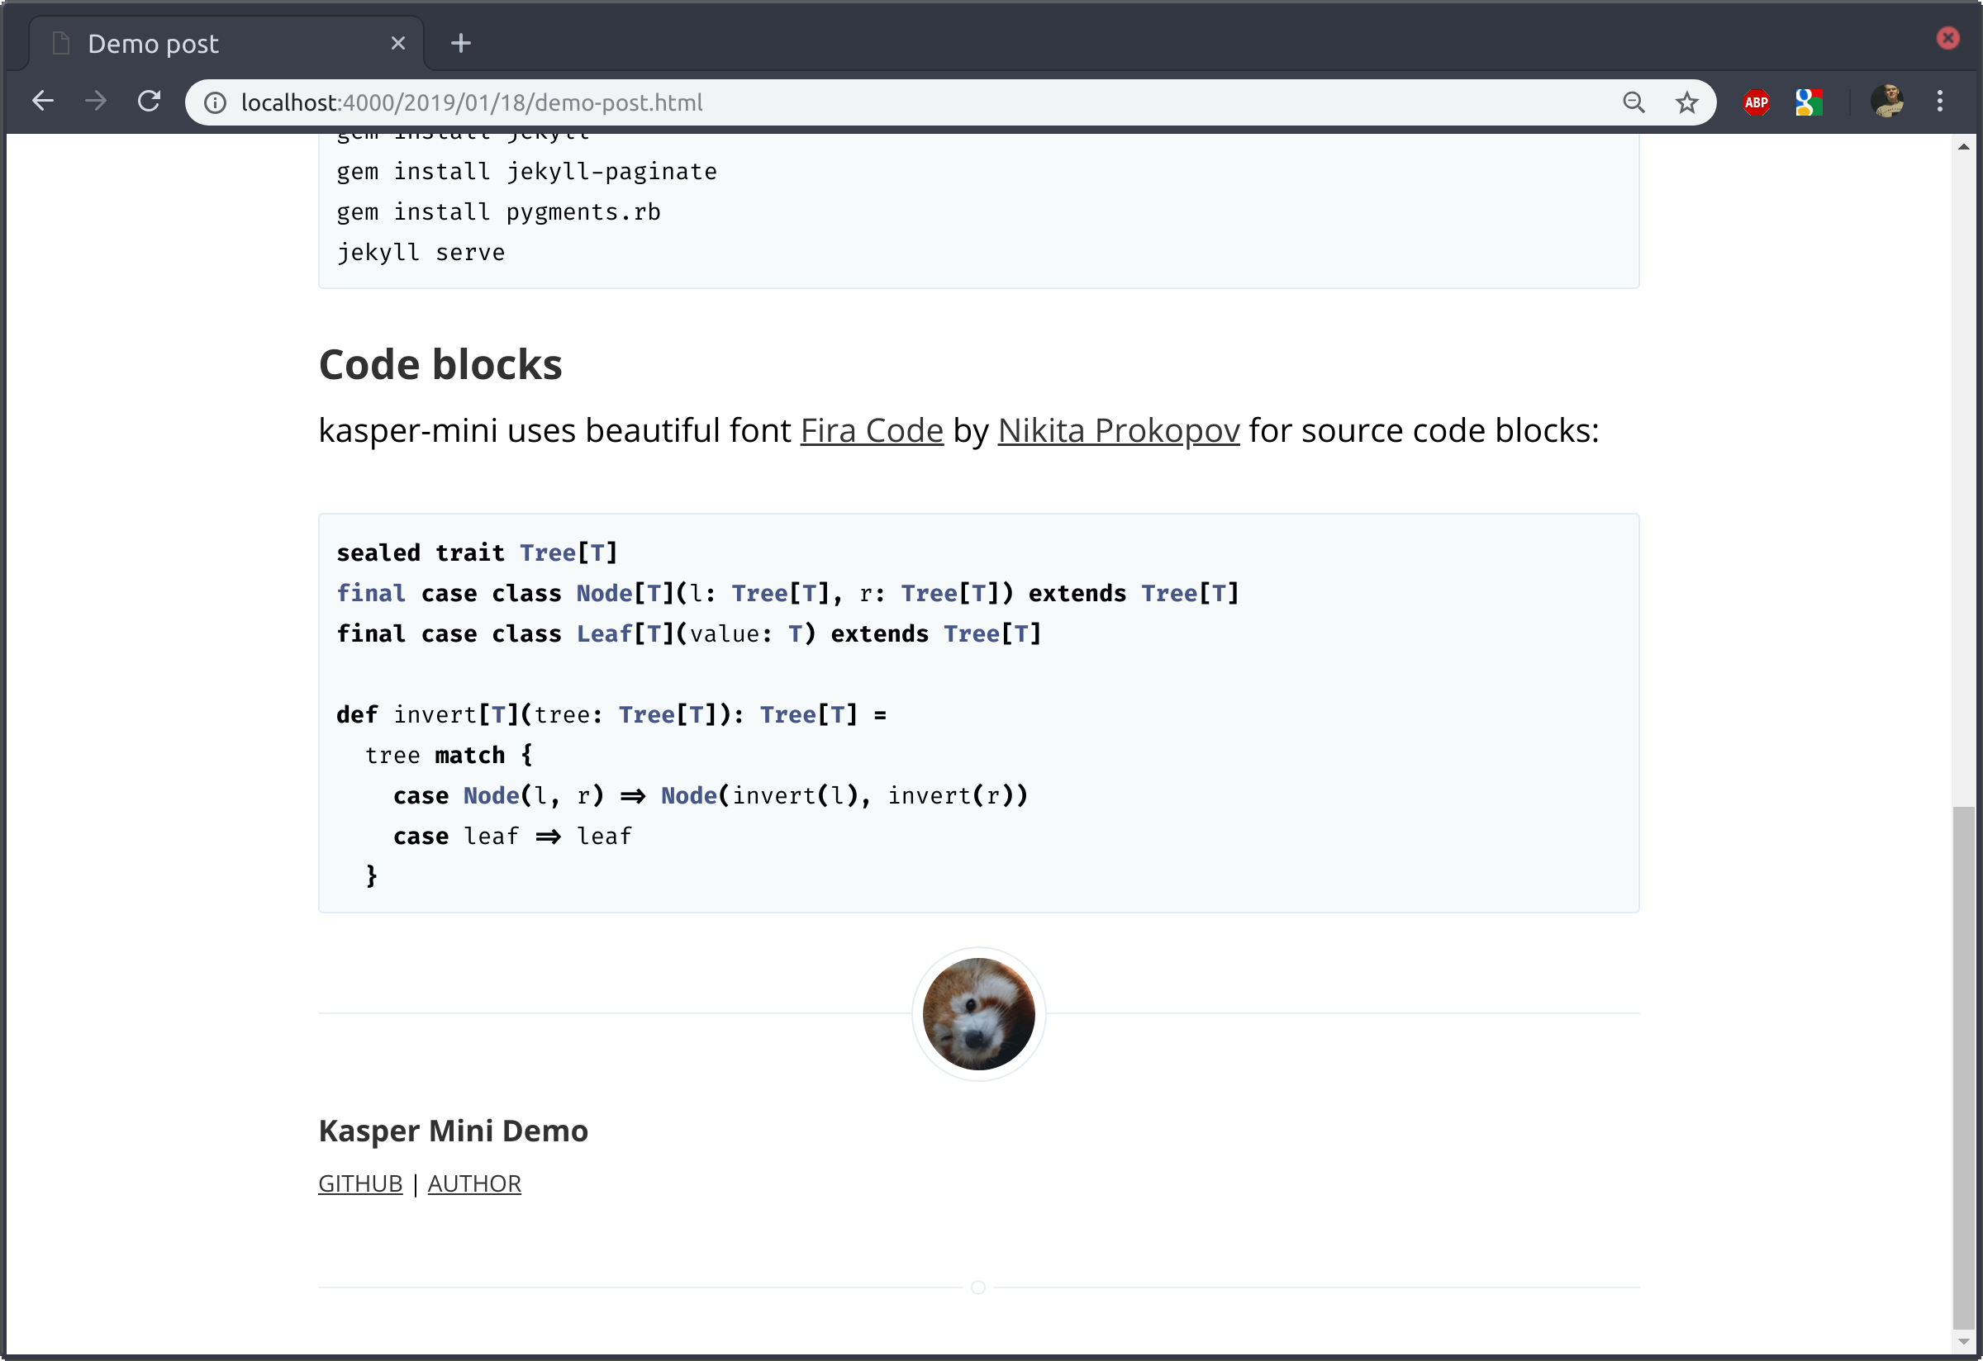
Task: Open the site information icon
Action: [x=215, y=103]
